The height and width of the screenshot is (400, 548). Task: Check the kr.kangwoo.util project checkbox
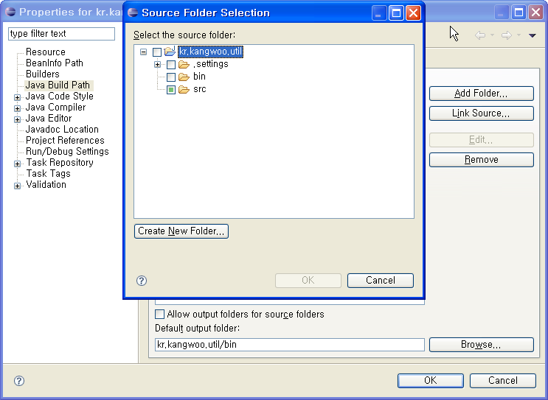157,52
